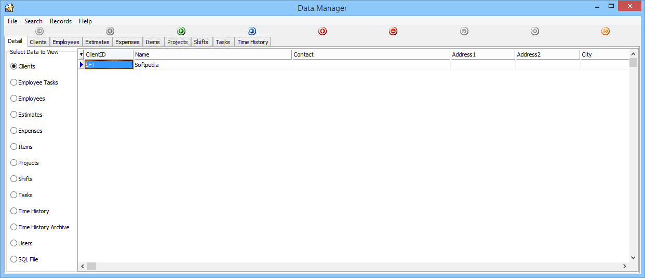Delete record with red minus button
The height and width of the screenshot is (278, 645).
(393, 31)
